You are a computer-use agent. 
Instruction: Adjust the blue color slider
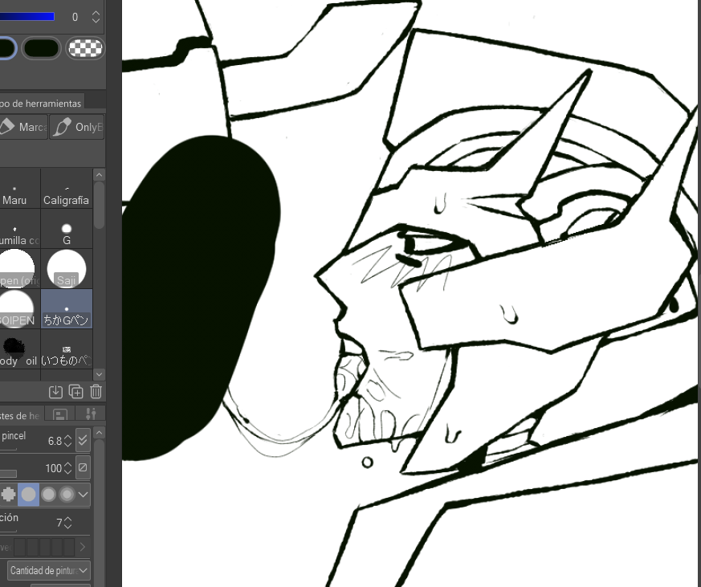click(27, 17)
